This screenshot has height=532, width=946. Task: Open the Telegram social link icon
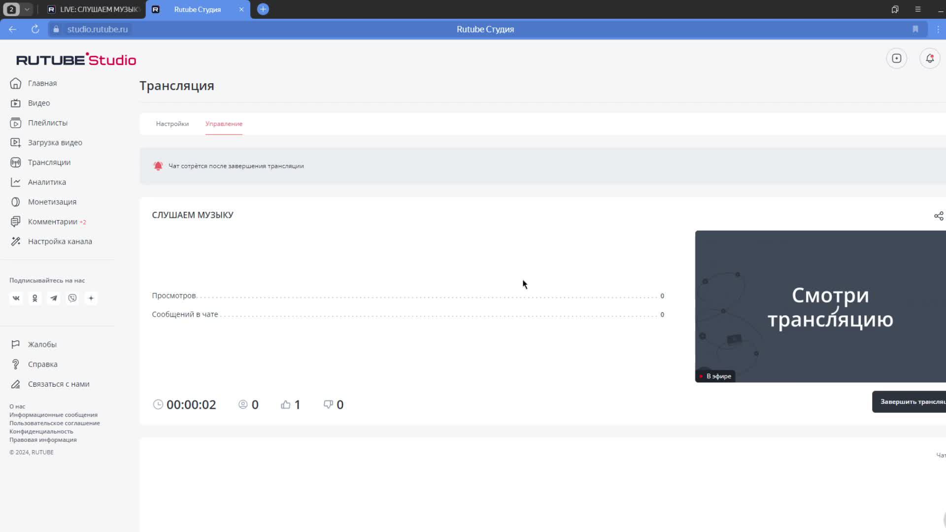click(x=54, y=299)
